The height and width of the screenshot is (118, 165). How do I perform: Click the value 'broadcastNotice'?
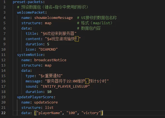(x=50, y=60)
